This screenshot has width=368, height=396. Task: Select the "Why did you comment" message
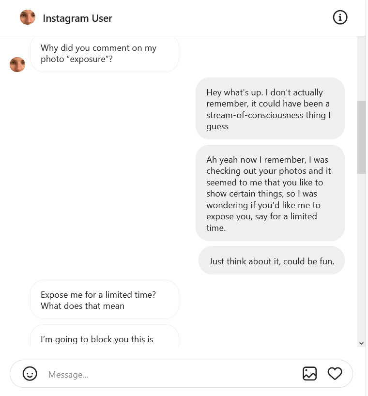[104, 54]
